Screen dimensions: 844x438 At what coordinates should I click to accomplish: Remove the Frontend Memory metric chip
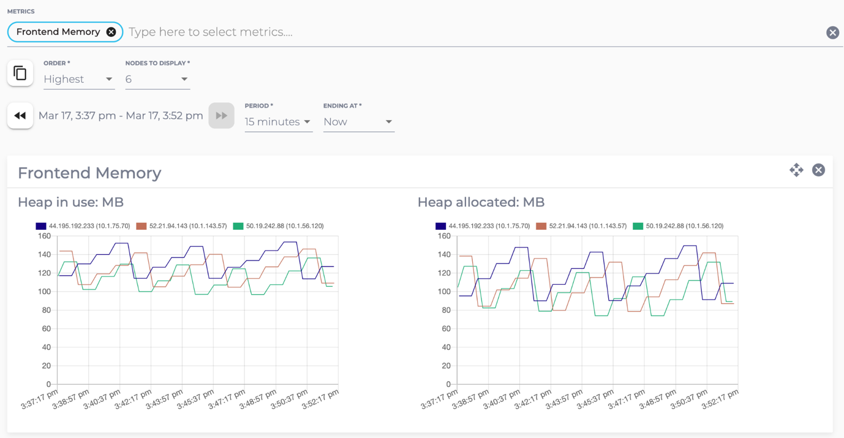[x=111, y=32]
